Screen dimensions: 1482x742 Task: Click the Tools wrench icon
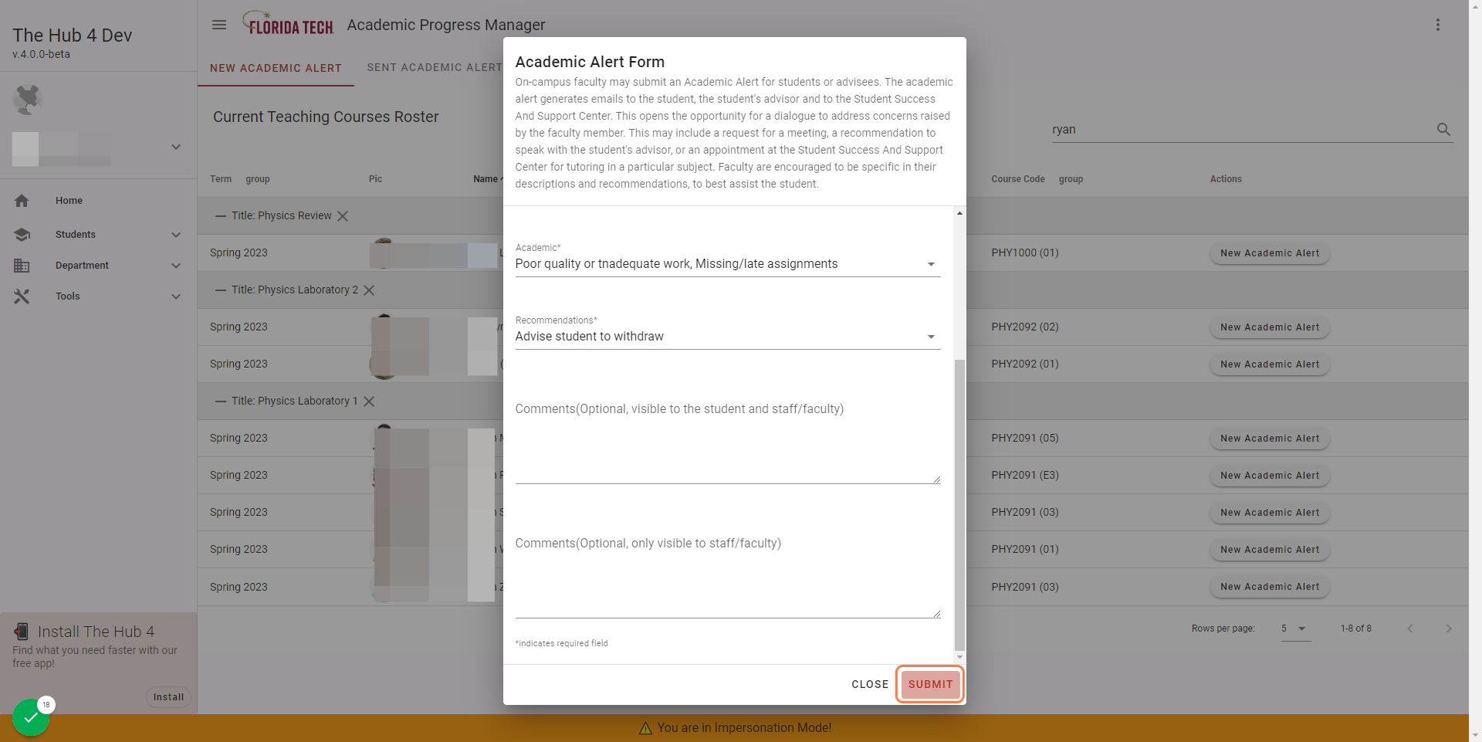pyautogui.click(x=22, y=296)
